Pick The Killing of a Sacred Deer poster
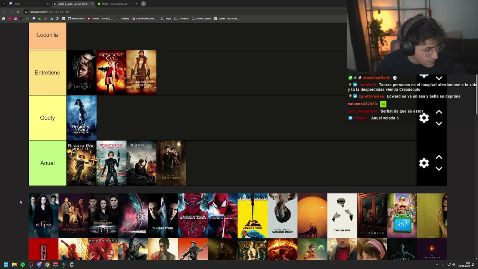 (x=282, y=216)
